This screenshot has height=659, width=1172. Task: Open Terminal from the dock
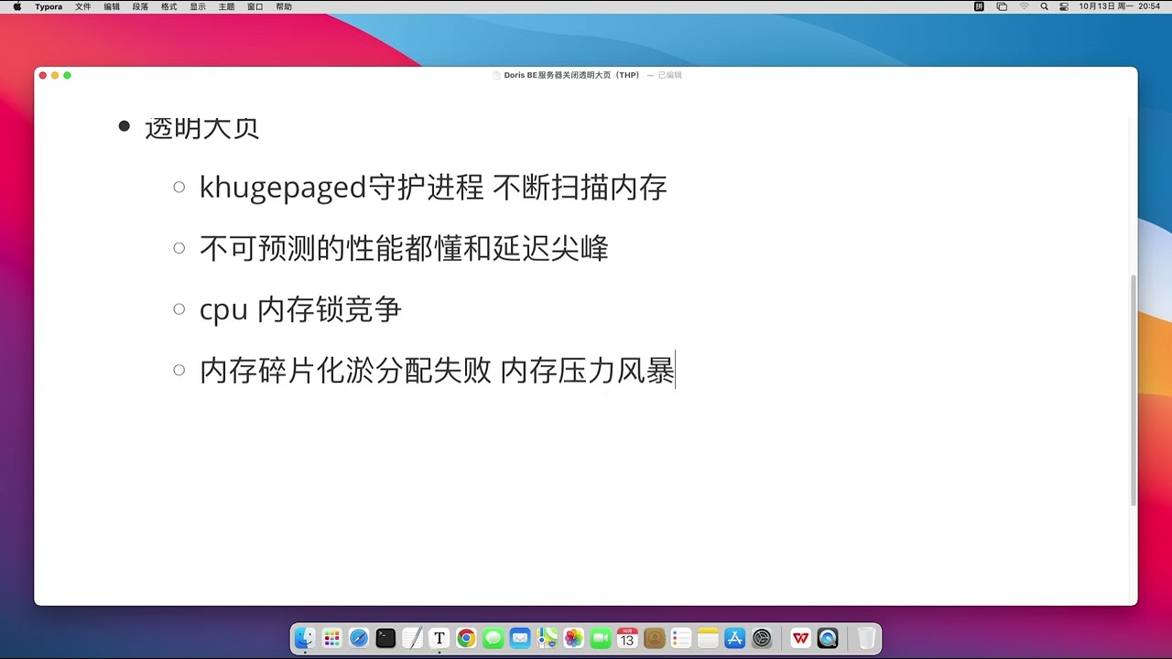(x=385, y=638)
